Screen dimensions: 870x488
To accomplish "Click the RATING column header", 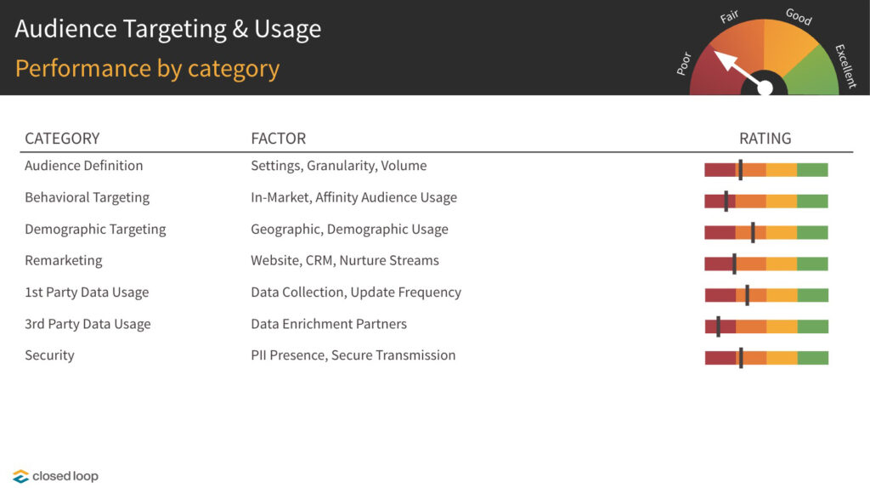I will click(x=765, y=139).
